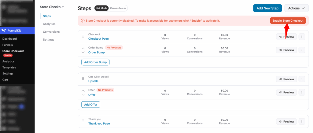Open the Actions dropdown
This screenshot has width=313, height=133.
pyautogui.click(x=296, y=8)
